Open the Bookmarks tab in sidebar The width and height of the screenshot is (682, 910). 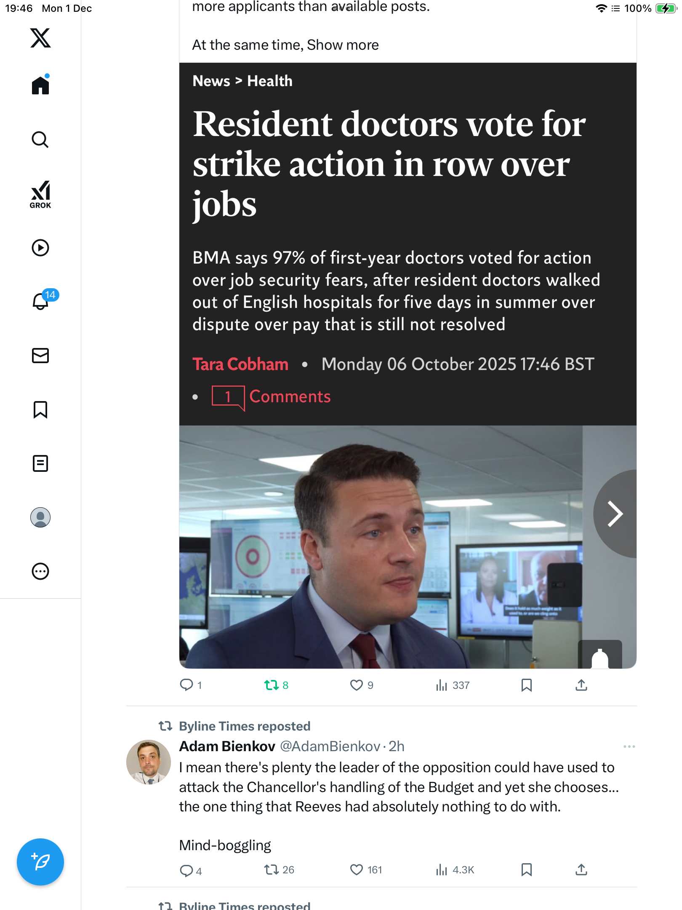40,409
